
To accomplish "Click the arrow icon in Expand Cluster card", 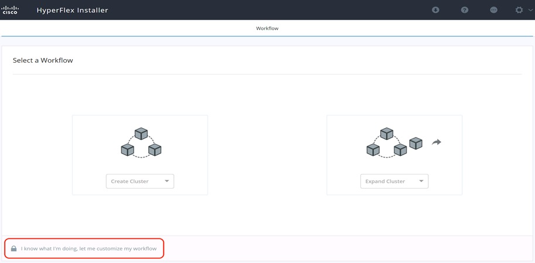I will coord(437,142).
